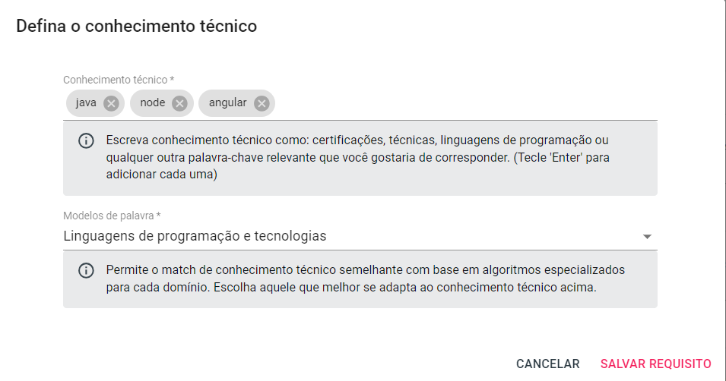Remove the java chip
726x381 pixels.
pos(111,103)
